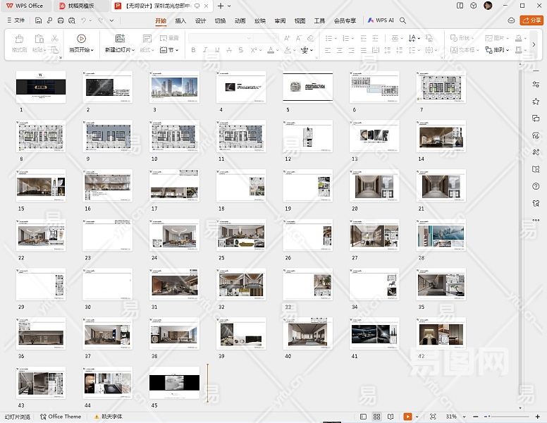The width and height of the screenshot is (547, 423).
Task: Toggle italic formatting
Action: [x=205, y=50]
